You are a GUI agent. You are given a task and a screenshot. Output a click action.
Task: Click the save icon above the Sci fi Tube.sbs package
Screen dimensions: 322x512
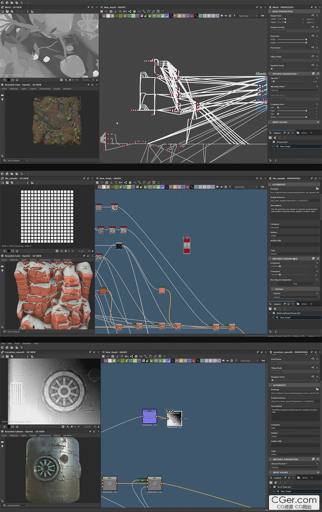(270, 482)
